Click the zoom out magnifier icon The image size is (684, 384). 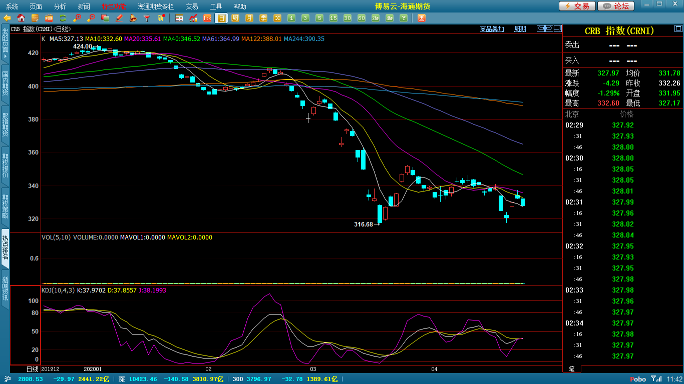91,18
